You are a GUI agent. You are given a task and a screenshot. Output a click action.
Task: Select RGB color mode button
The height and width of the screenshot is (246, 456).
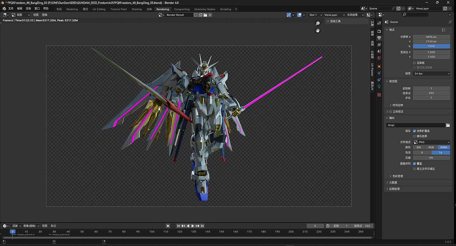click(x=431, y=147)
